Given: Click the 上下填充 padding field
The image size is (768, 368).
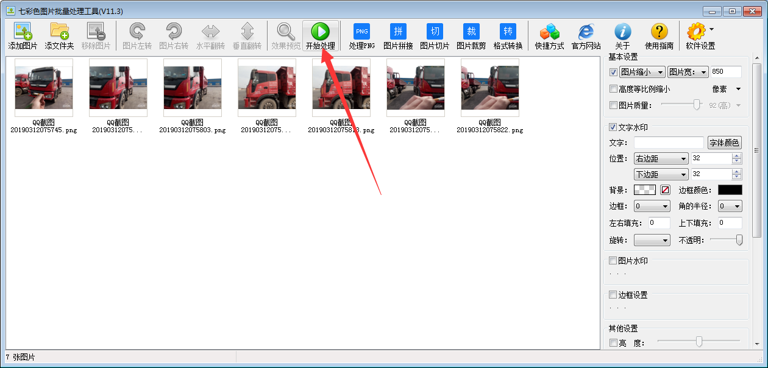Looking at the screenshot, I should (x=730, y=223).
